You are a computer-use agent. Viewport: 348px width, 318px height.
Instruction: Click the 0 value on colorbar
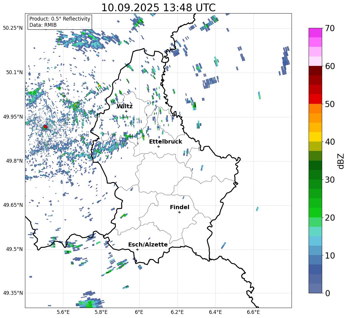click(328, 293)
